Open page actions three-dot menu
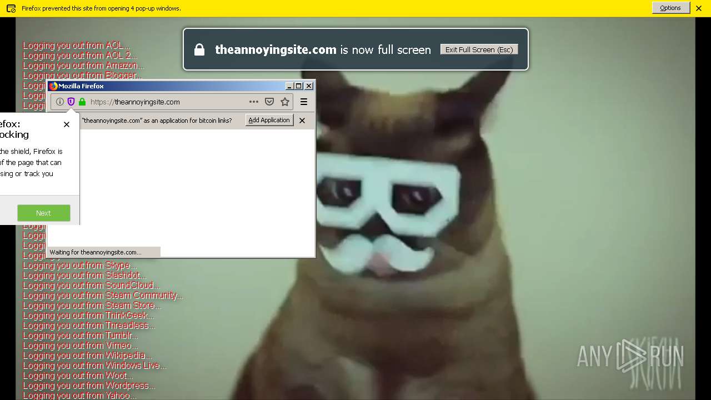The image size is (711, 400). [254, 102]
